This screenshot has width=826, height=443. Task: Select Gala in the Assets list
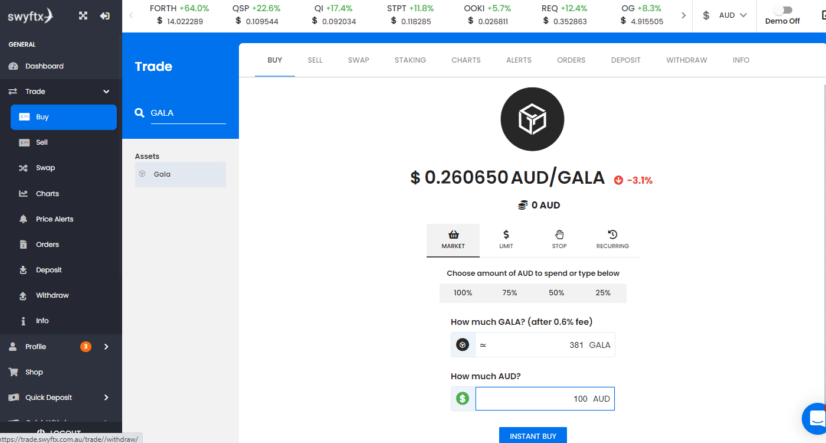(181, 174)
